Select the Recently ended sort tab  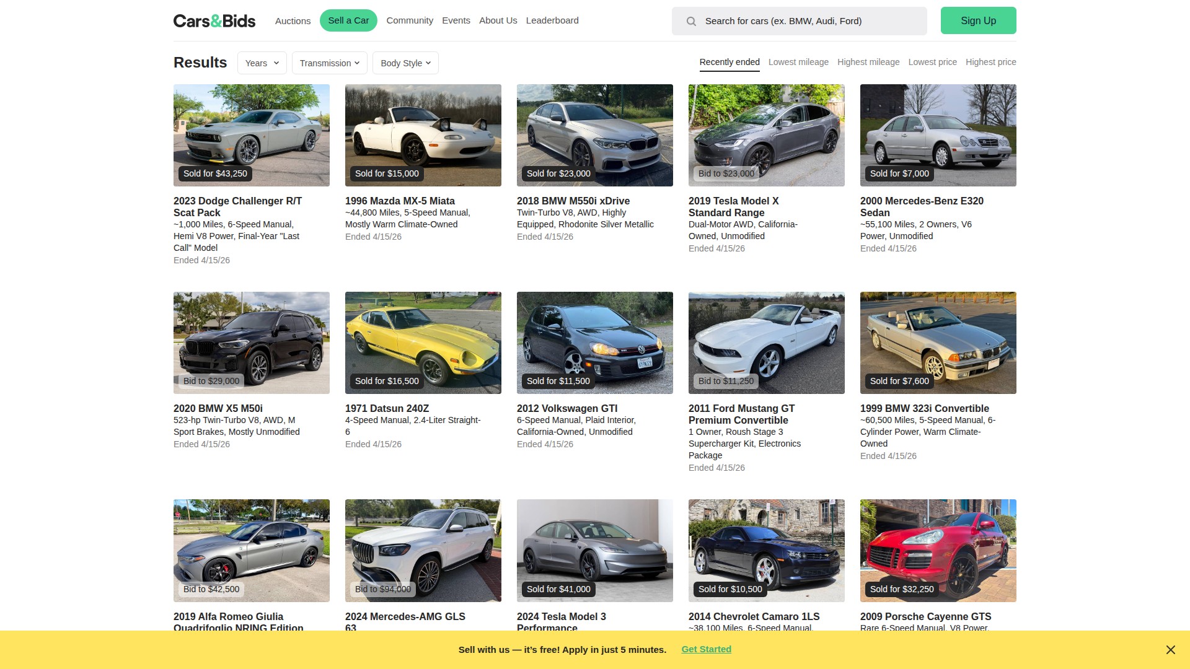pyautogui.click(x=729, y=62)
